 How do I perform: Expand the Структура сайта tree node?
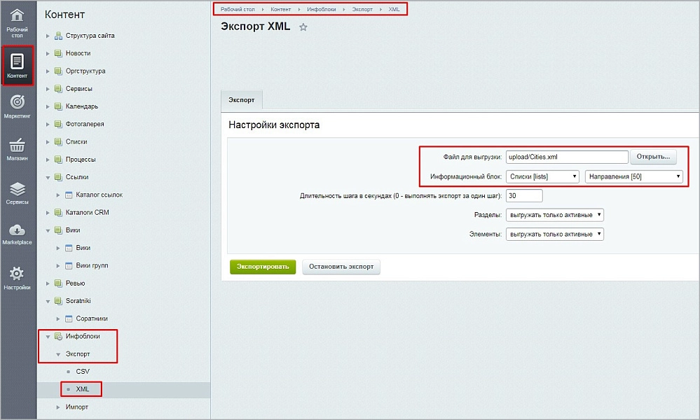point(48,36)
